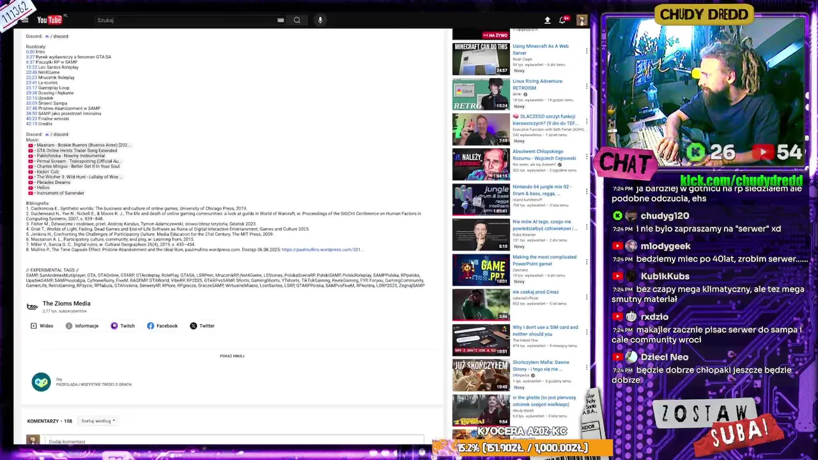818x460 pixels.
Task: Click the search magnifier button
Action: pyautogui.click(x=297, y=20)
